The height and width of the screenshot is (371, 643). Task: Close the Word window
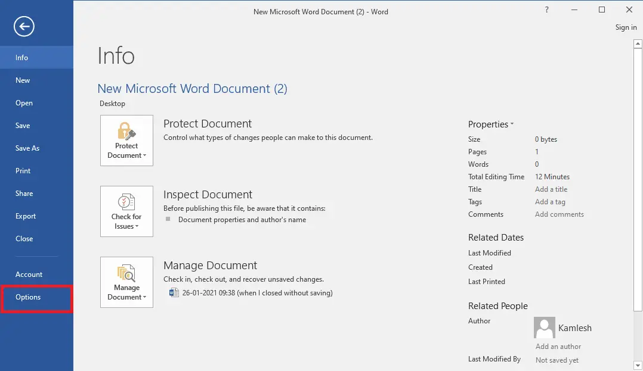629,10
